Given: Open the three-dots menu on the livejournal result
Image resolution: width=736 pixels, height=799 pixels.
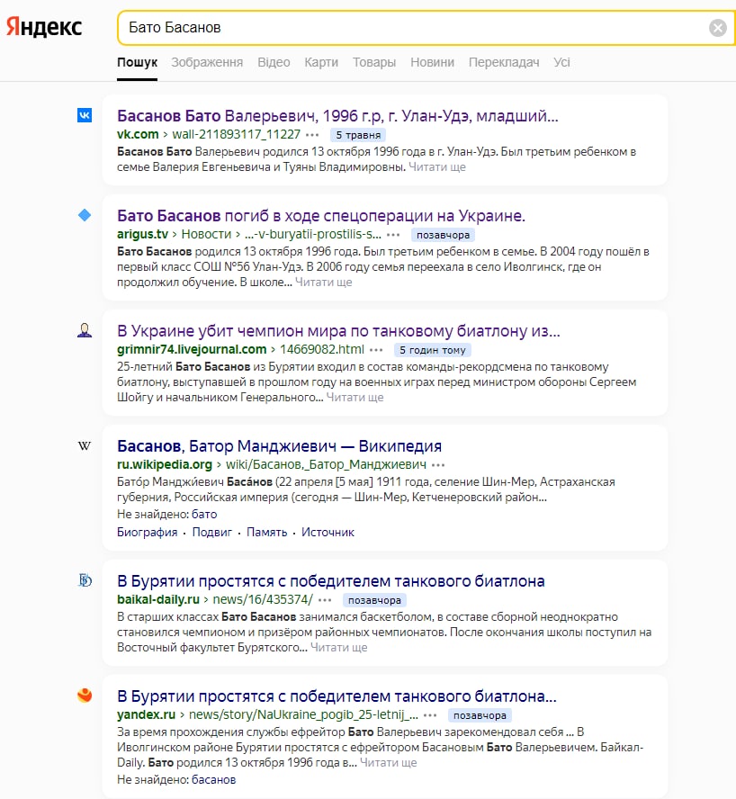Looking at the screenshot, I should (x=376, y=350).
